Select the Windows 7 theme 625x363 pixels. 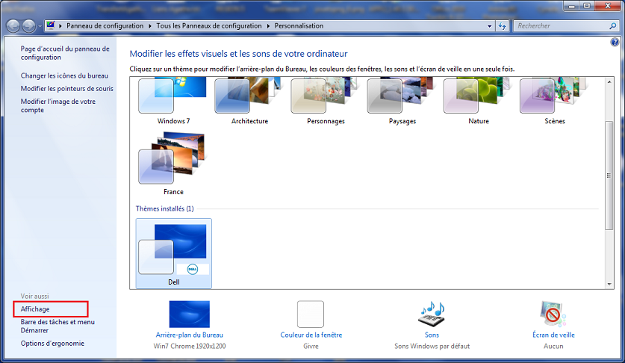(x=173, y=102)
